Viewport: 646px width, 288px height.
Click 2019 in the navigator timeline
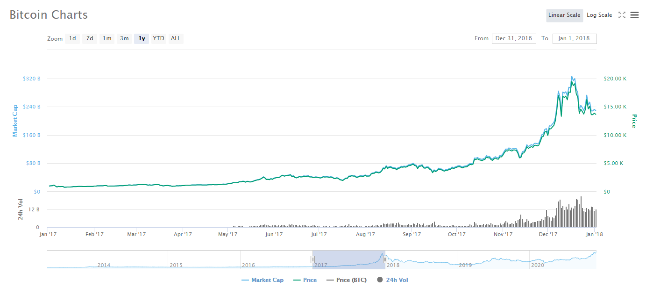465,265
